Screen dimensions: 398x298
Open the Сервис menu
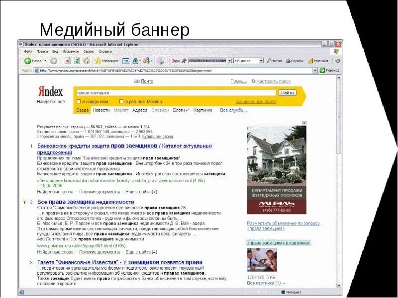click(x=89, y=52)
